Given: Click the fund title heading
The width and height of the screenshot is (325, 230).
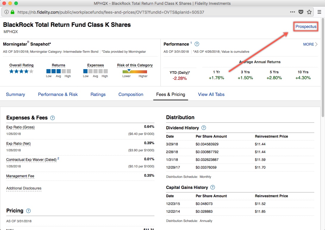Looking at the screenshot, I should [67, 25].
